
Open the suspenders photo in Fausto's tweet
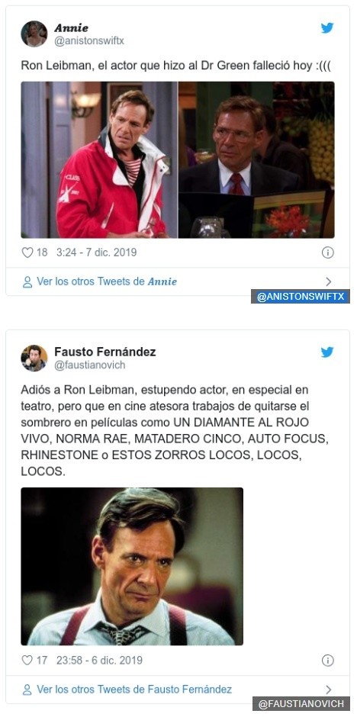132,566
